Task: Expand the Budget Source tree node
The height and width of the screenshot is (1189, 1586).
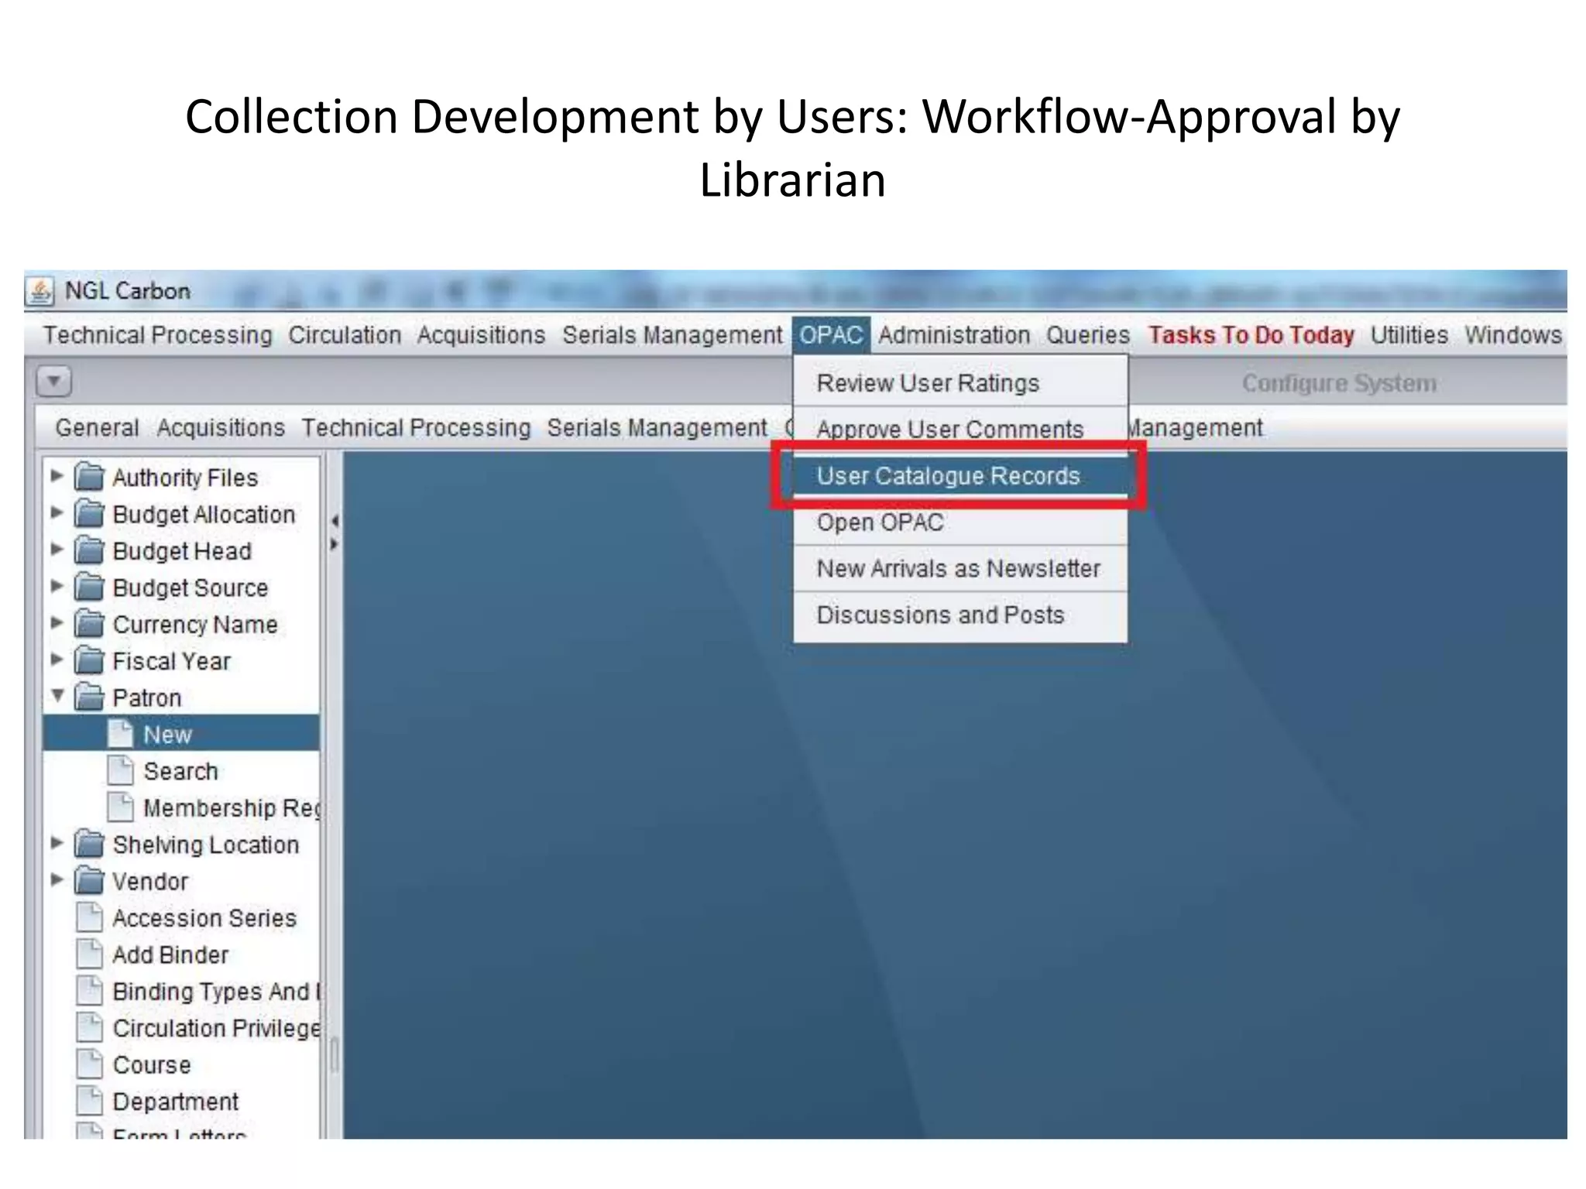Action: click(57, 585)
